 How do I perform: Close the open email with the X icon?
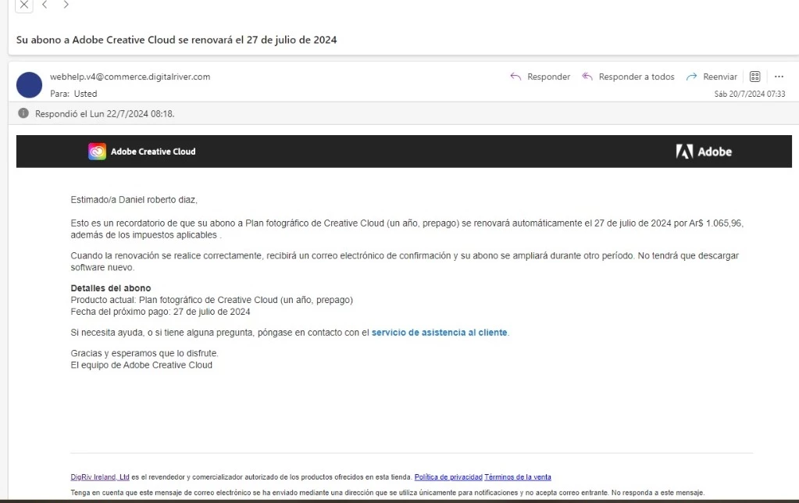[x=24, y=5]
